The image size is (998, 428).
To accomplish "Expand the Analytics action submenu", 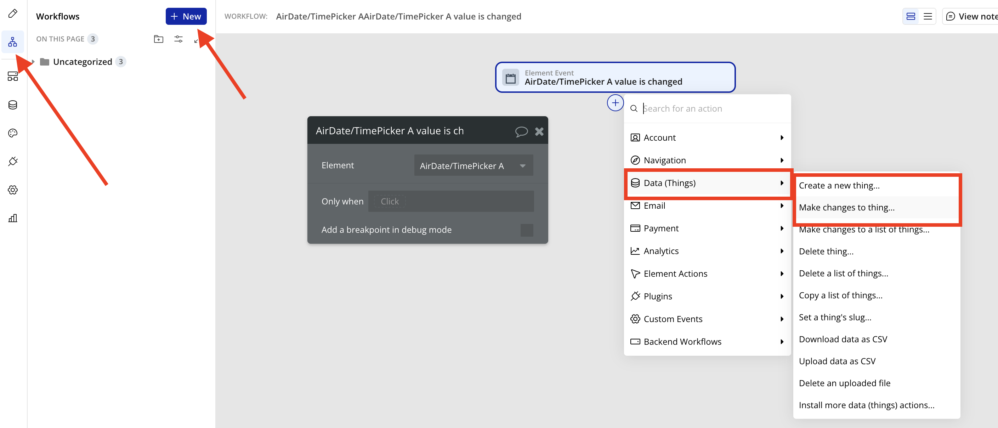I will pos(708,251).
